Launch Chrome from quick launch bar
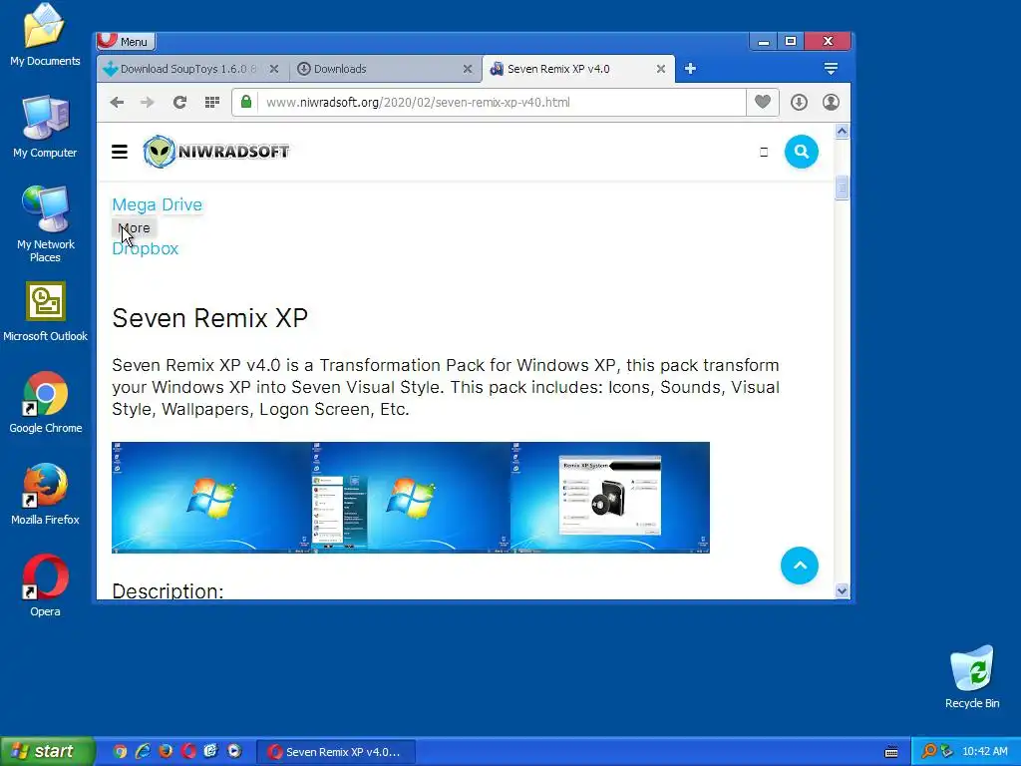This screenshot has height=766, width=1021. (120, 751)
